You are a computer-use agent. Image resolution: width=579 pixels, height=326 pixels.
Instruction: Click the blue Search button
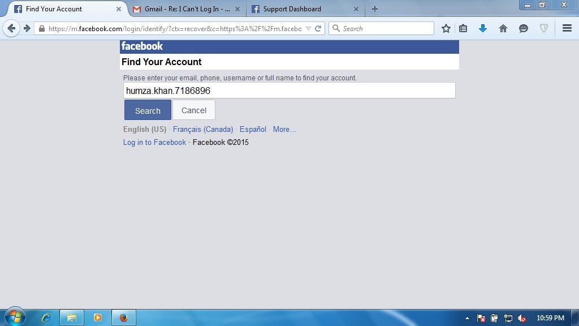(148, 110)
